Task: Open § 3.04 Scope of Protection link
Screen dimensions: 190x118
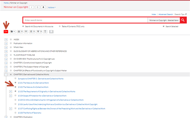Action: pyautogui.click(x=42, y=96)
